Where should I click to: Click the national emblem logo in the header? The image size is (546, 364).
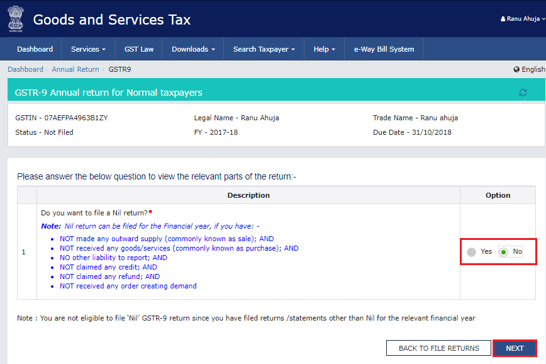pos(16,19)
